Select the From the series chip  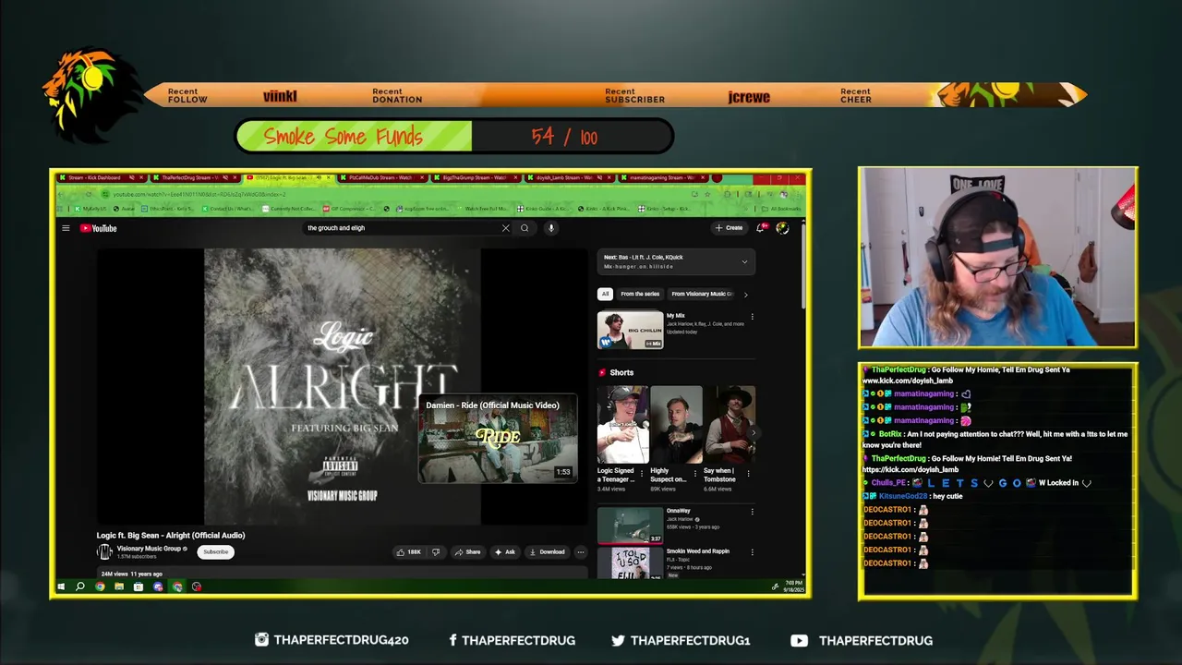point(640,295)
